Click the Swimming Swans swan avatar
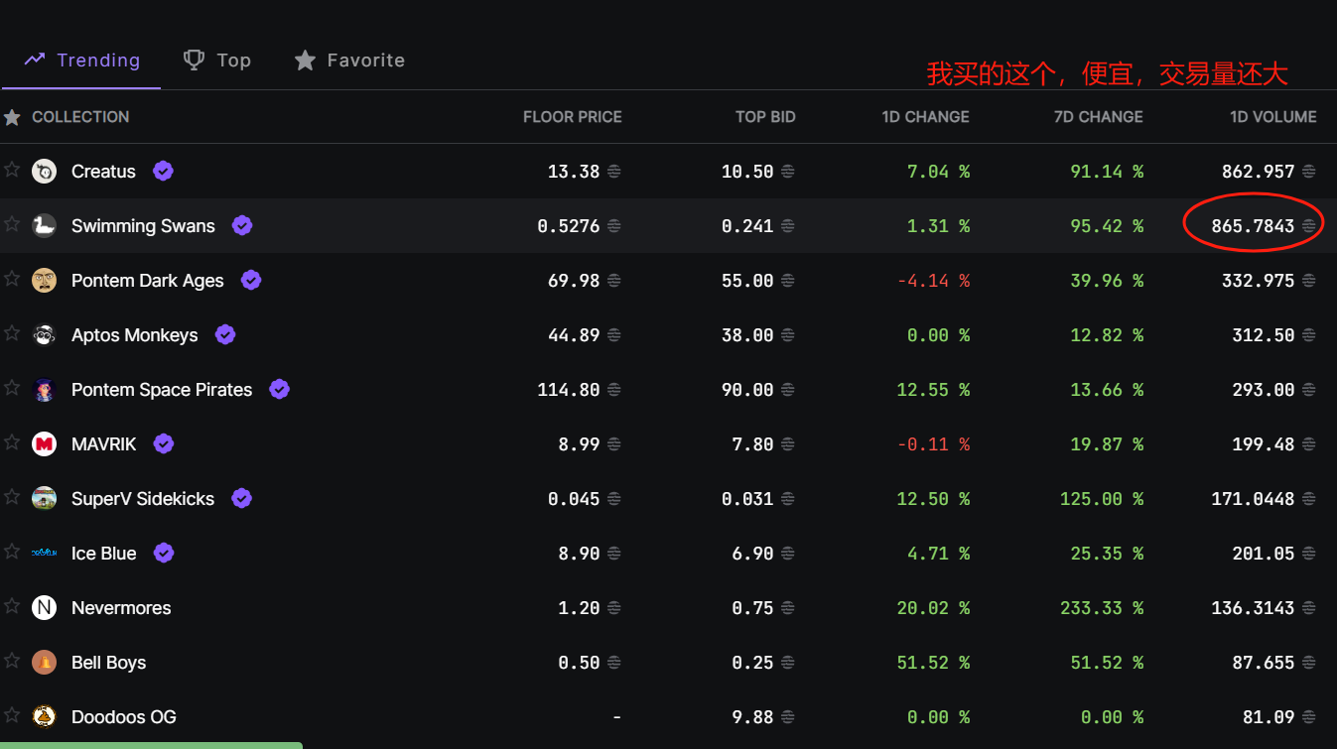Screen dimensions: 1337x749 click(x=44, y=226)
